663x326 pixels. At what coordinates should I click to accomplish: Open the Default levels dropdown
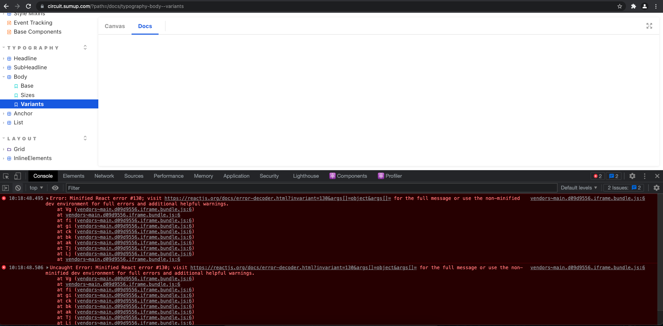(x=579, y=187)
